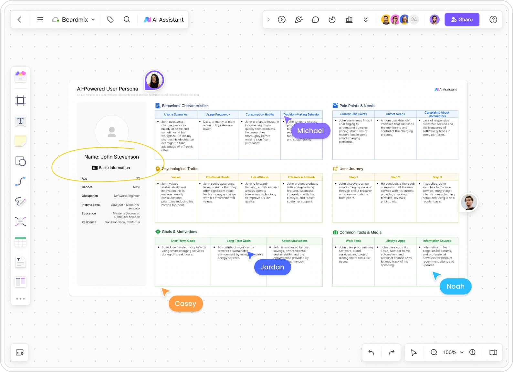Select the mind map tool
The width and height of the screenshot is (513, 372).
[20, 222]
